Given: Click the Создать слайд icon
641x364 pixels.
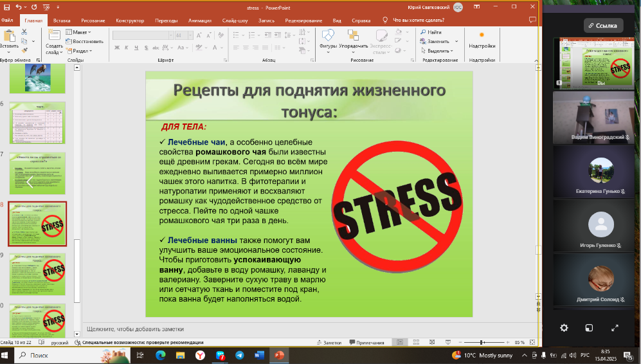Looking at the screenshot, I should click(54, 35).
